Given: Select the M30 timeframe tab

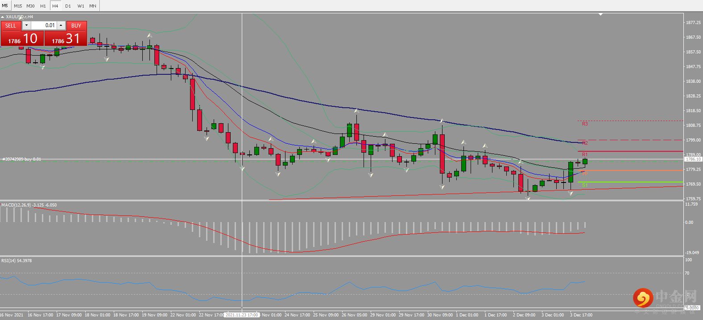Looking at the screenshot, I should (30, 6).
